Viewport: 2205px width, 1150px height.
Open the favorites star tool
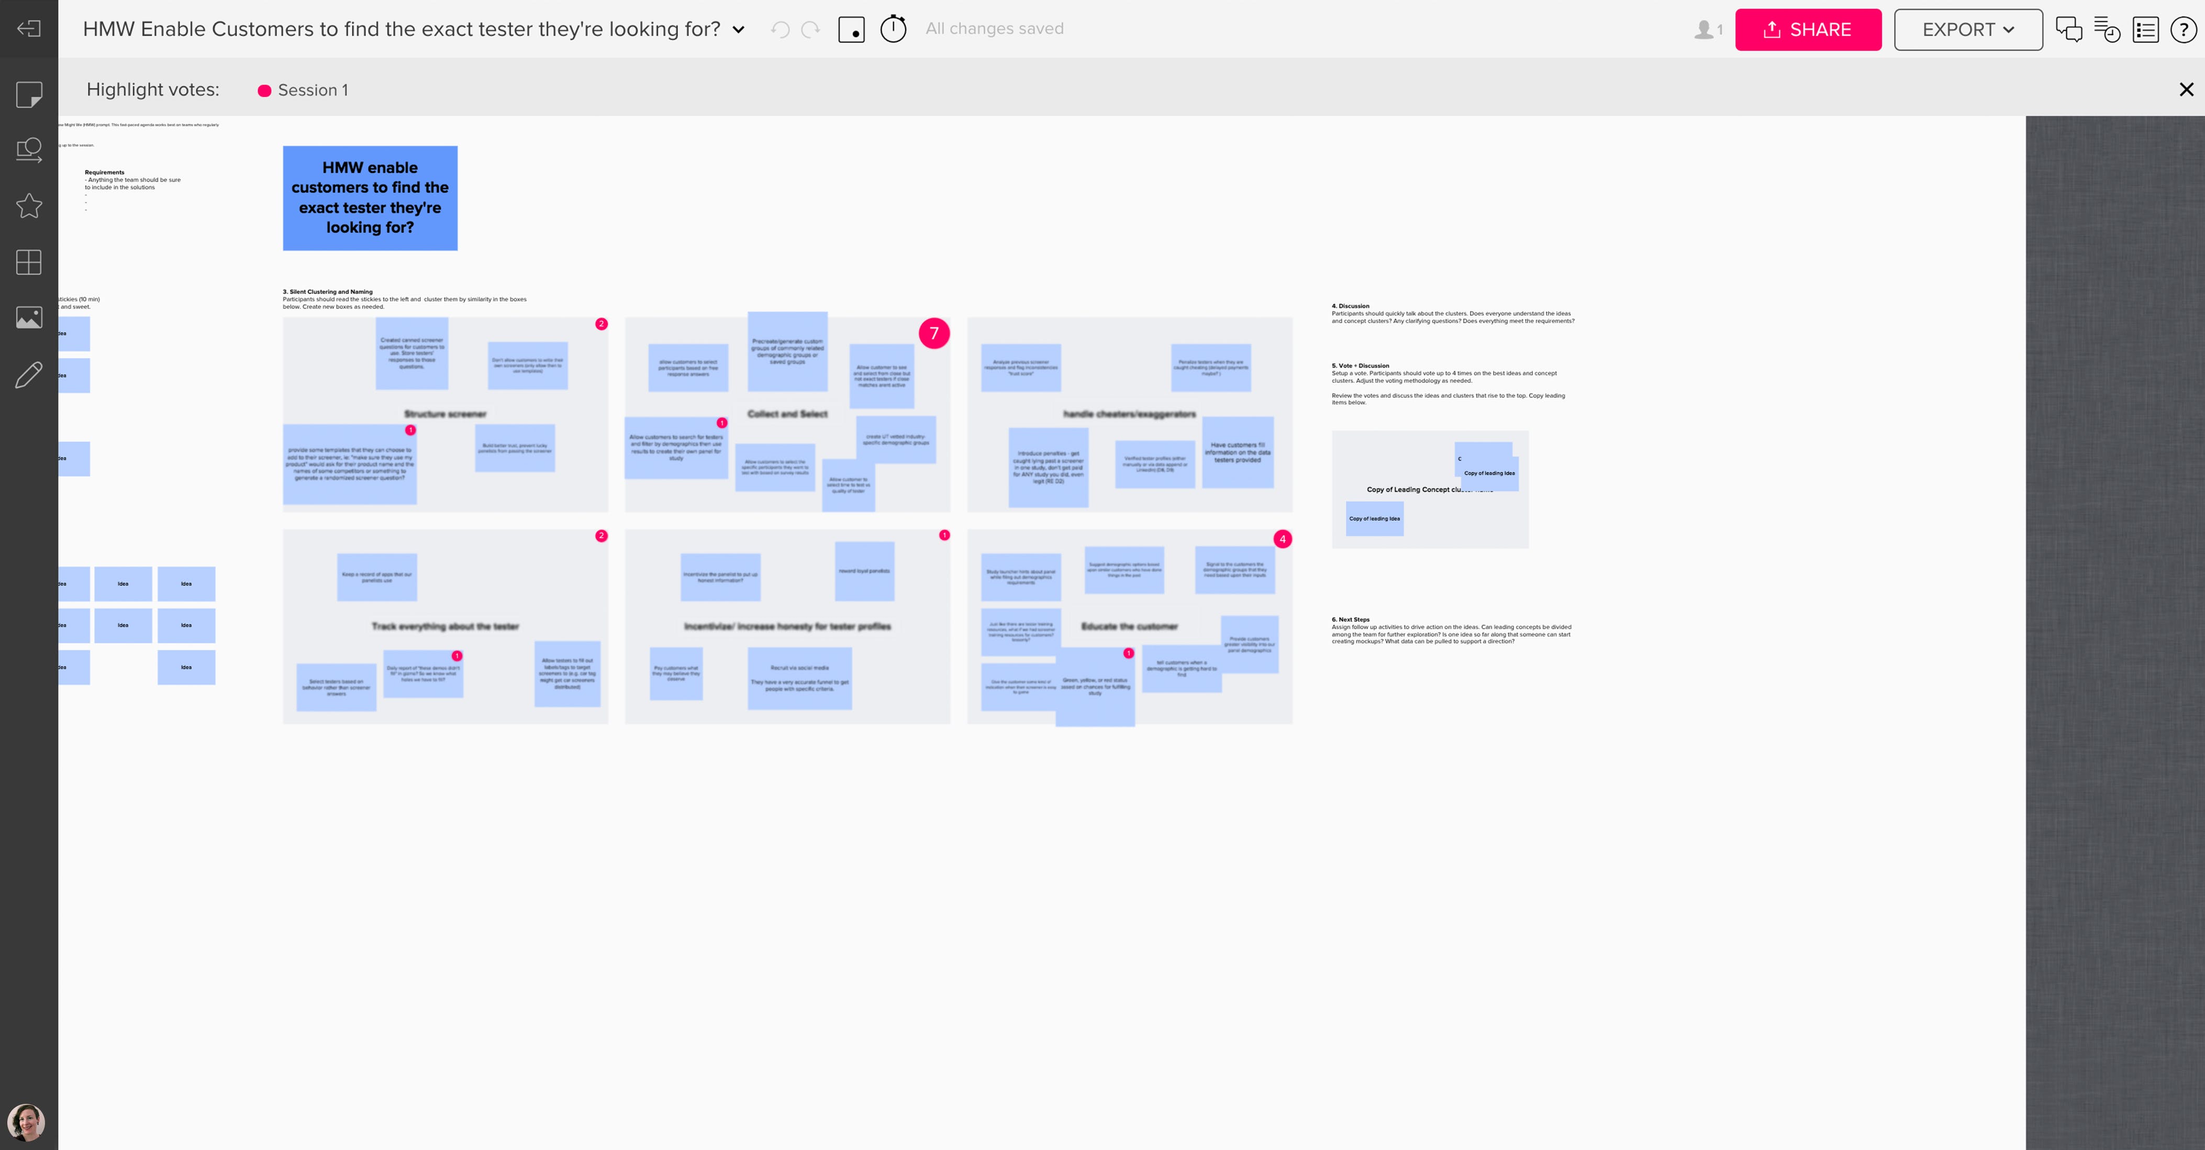point(29,205)
